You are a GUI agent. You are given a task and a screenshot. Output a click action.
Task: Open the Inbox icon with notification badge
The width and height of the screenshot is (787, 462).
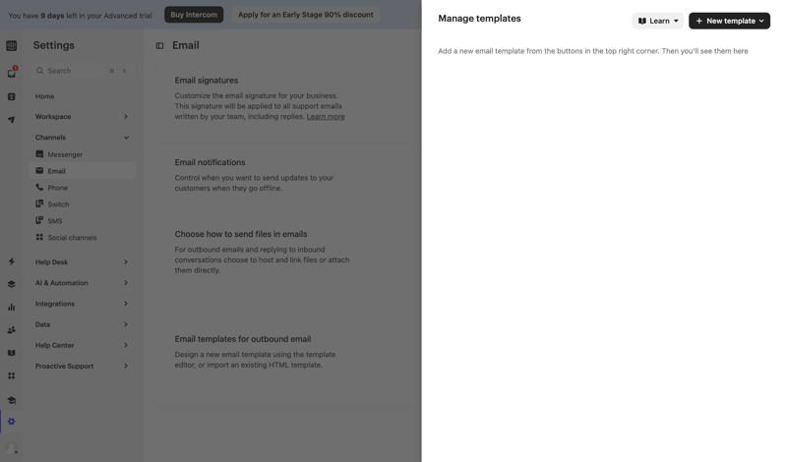point(12,73)
